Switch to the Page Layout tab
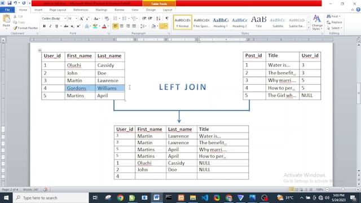The height and width of the screenshot is (203, 361). pos(58,10)
